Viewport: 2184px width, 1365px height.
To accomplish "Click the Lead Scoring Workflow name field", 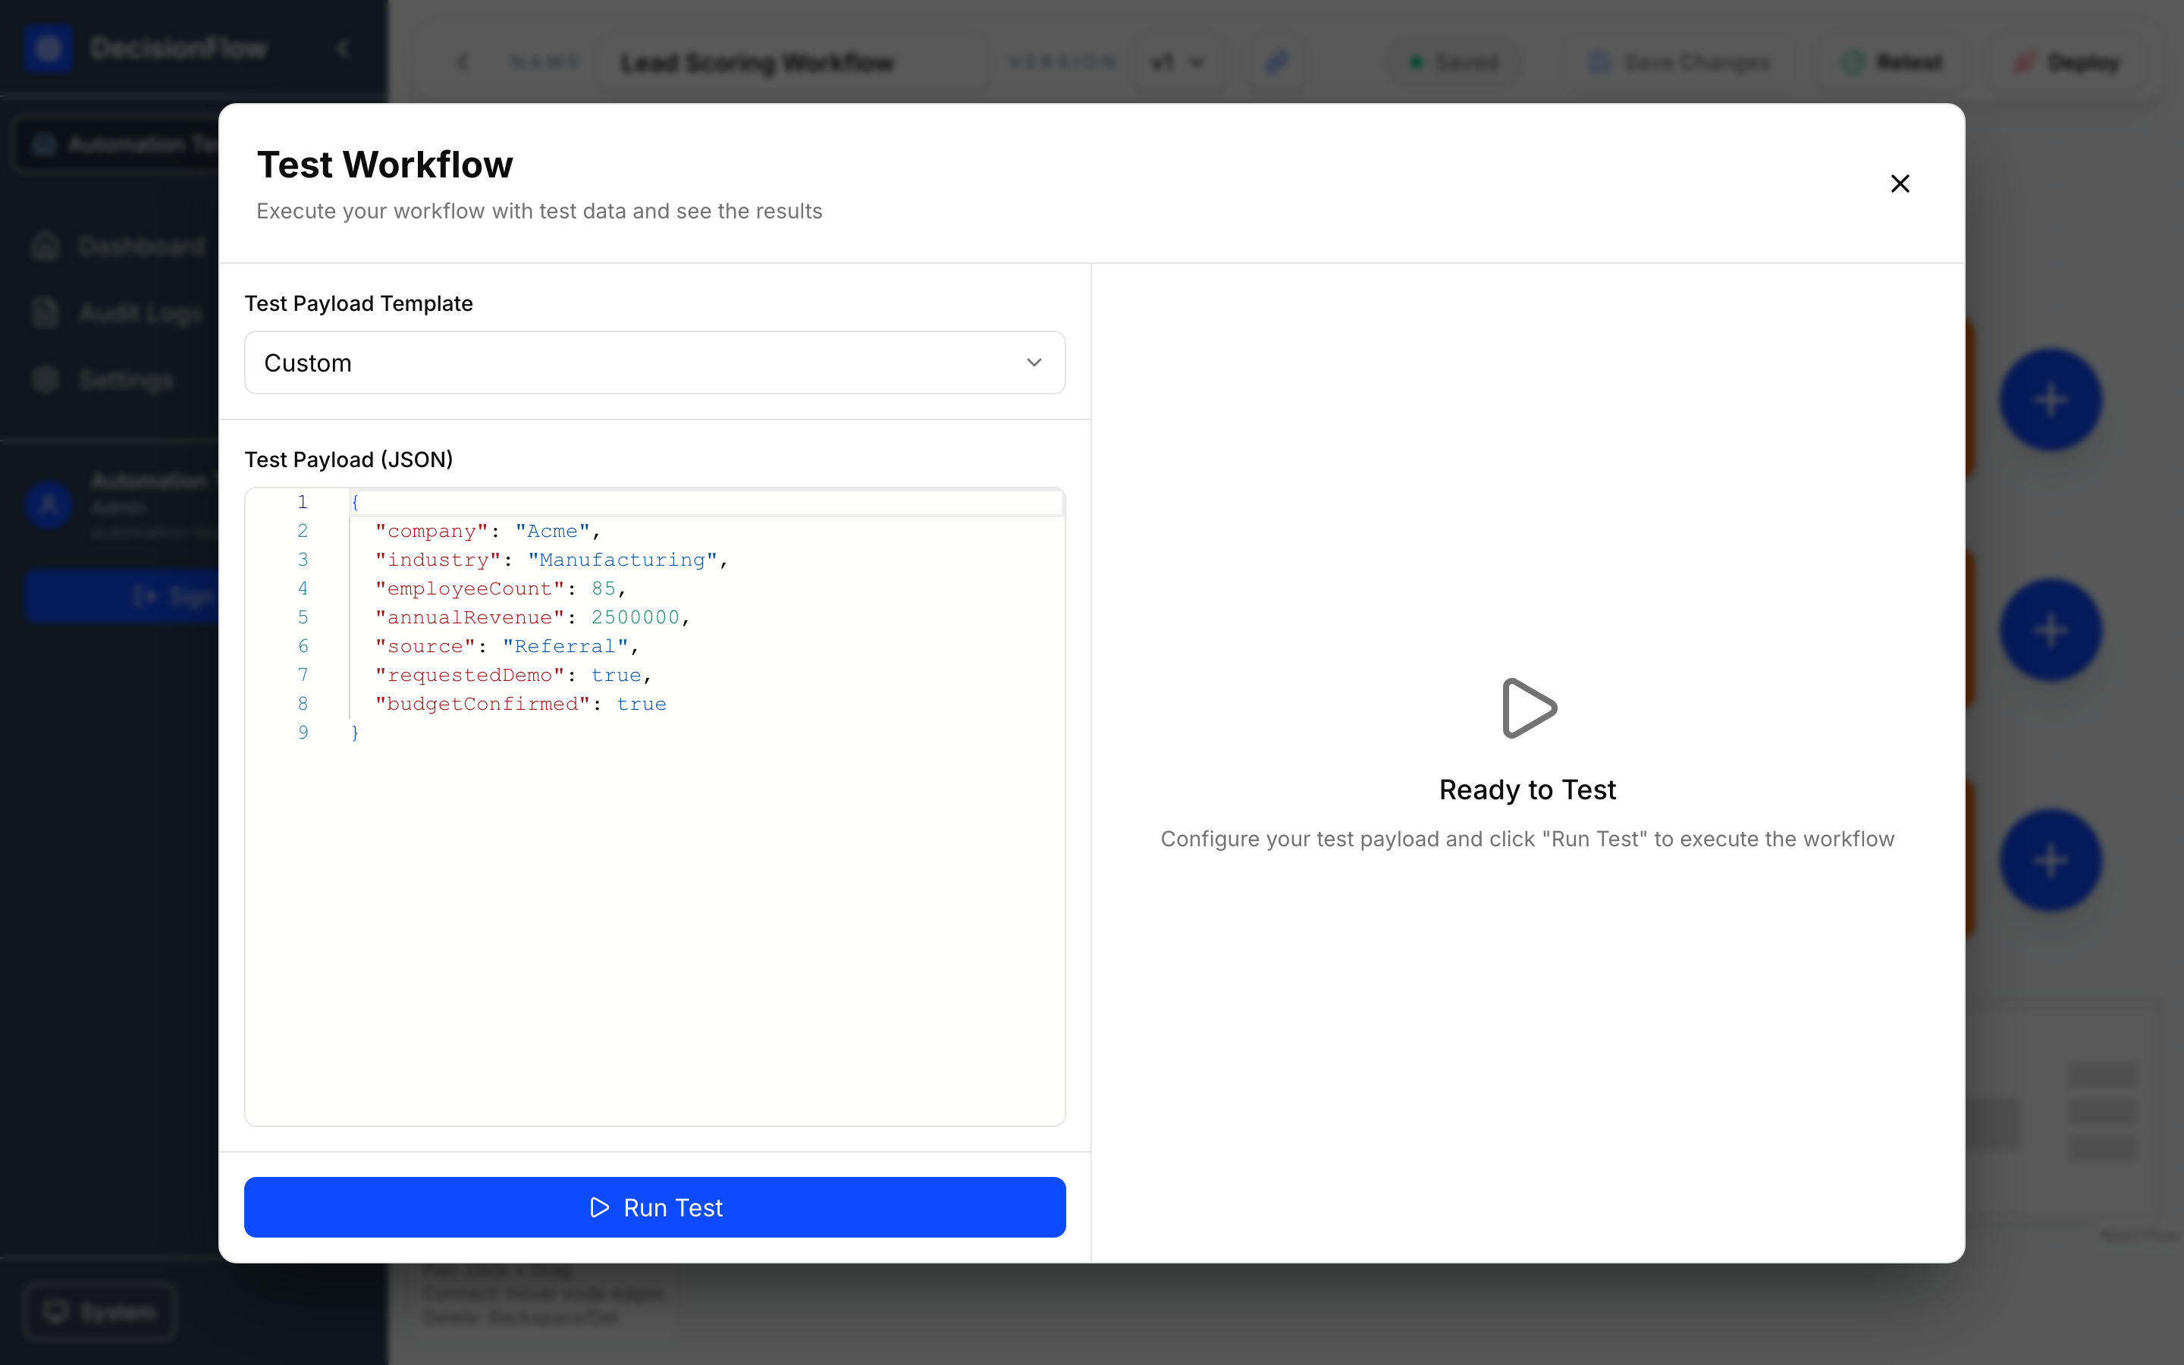I will pos(794,62).
